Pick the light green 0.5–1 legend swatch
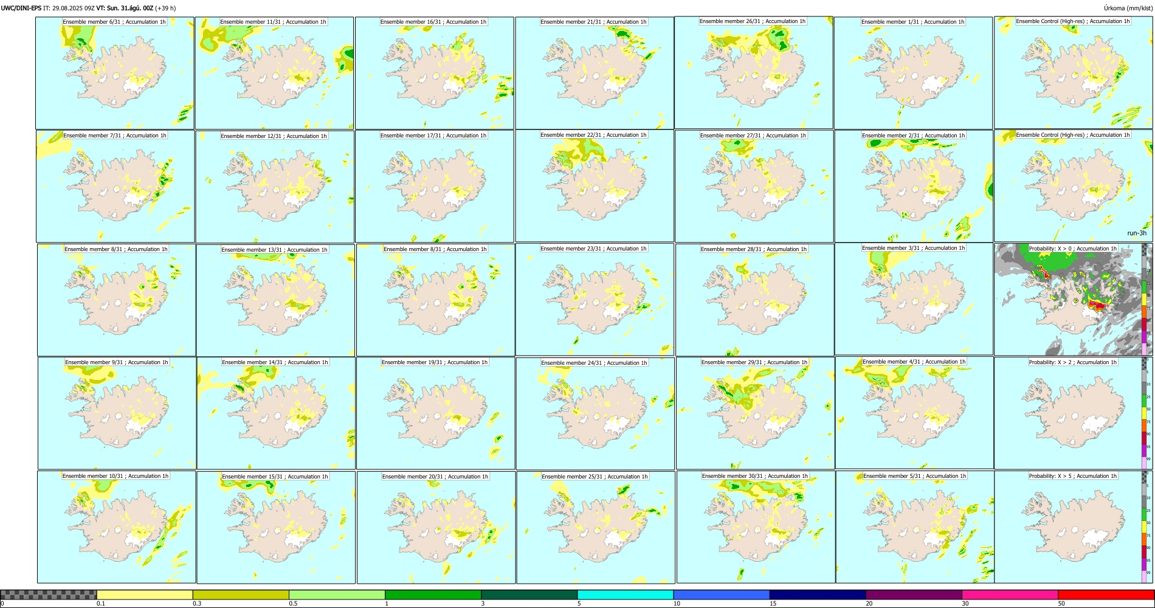Viewport: 1155px width, 608px height. pos(337,595)
